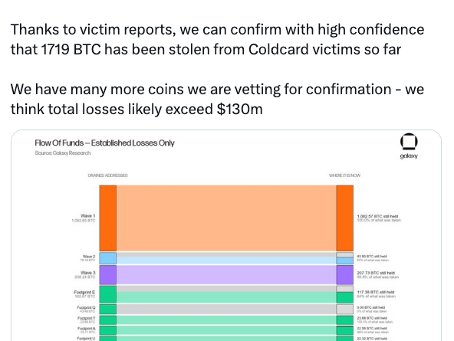Click the Wave 1 label text
This screenshot has height=341, width=454.
pos(87,216)
